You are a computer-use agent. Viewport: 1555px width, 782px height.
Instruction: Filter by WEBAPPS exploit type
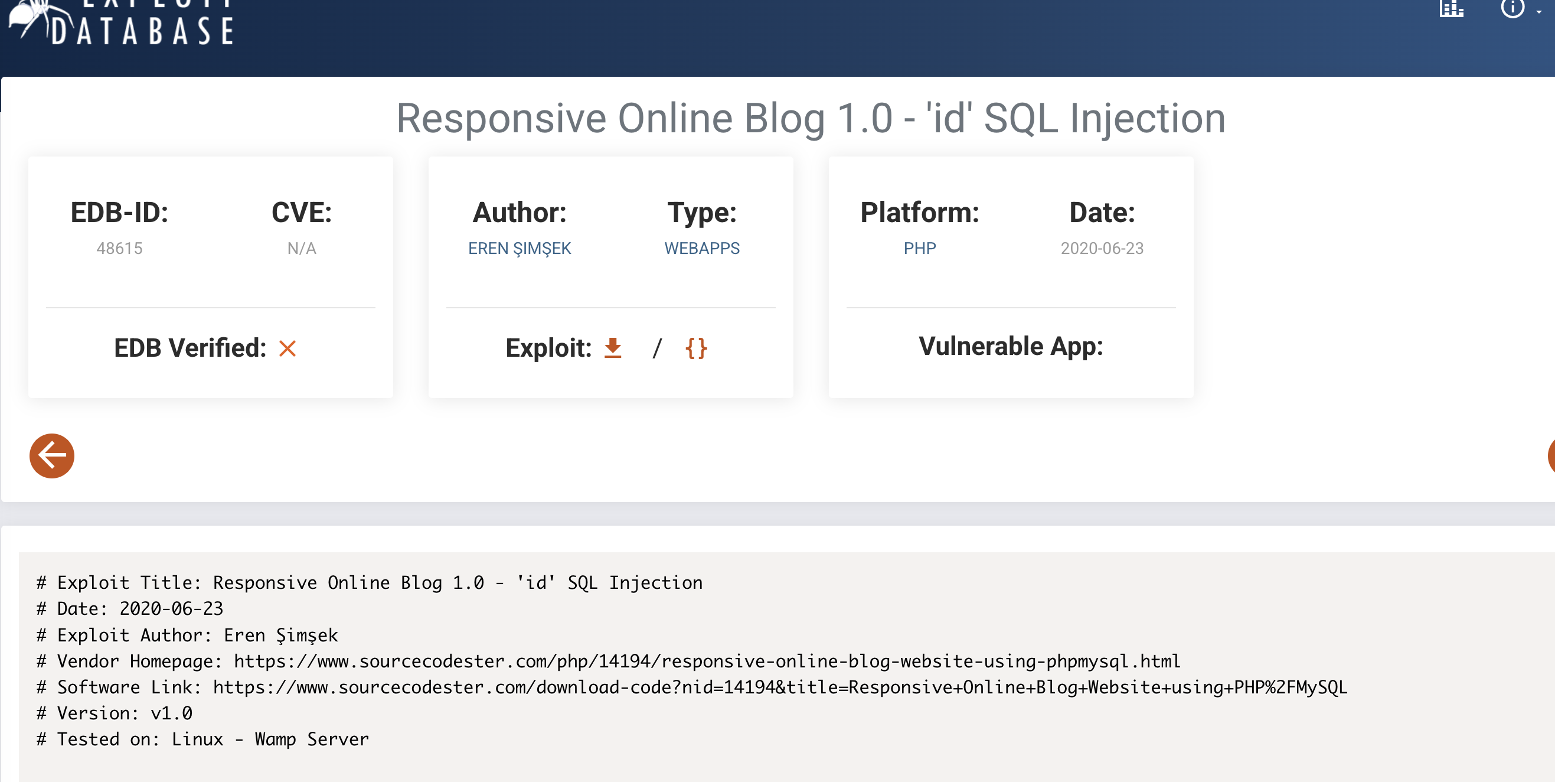(701, 248)
